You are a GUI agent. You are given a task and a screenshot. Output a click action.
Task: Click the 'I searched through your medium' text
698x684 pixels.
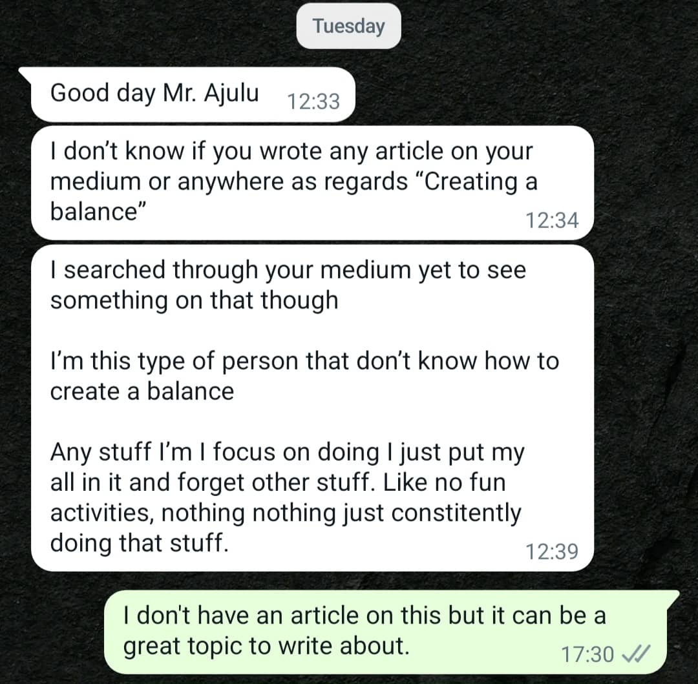(x=288, y=285)
